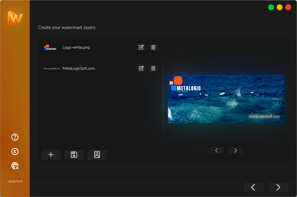Screen dimensions: 297x197
Task: Click the green window control button
Action: 271,7
